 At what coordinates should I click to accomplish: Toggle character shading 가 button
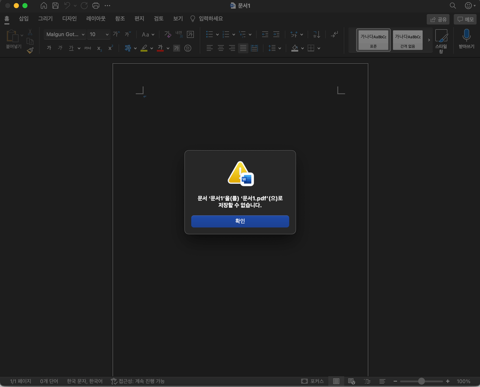177,48
